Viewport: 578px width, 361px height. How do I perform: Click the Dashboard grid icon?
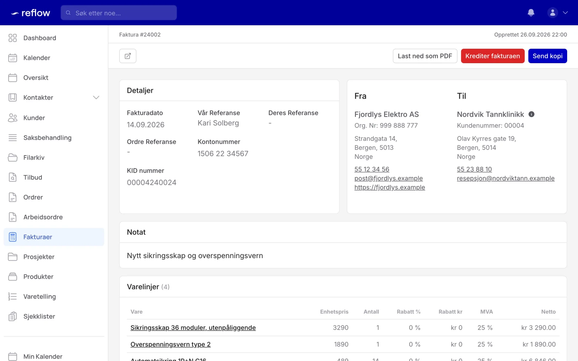point(13,38)
